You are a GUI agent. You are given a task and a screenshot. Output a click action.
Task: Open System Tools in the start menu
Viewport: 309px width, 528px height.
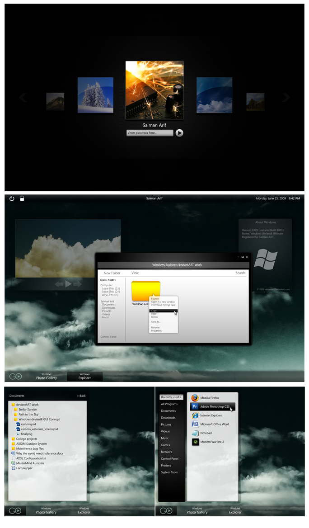169,472
